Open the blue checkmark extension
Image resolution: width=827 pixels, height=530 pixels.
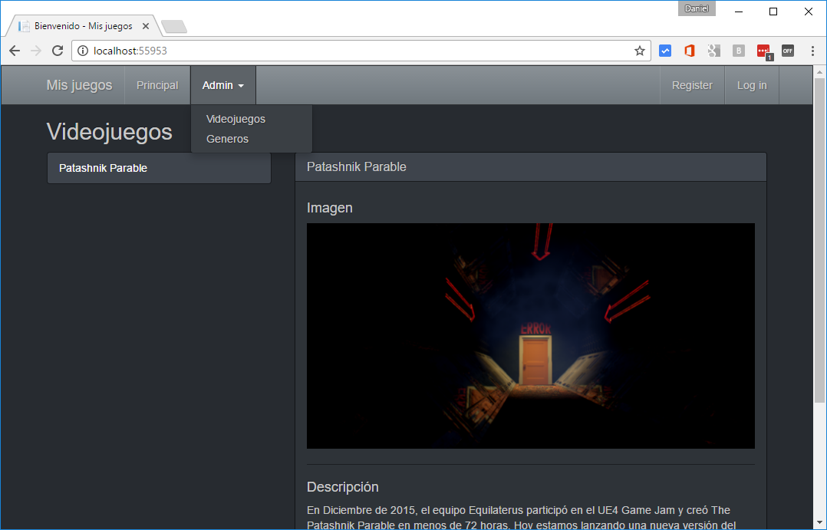[665, 51]
